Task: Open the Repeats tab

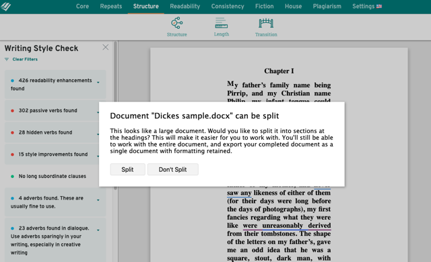Action: point(111,6)
